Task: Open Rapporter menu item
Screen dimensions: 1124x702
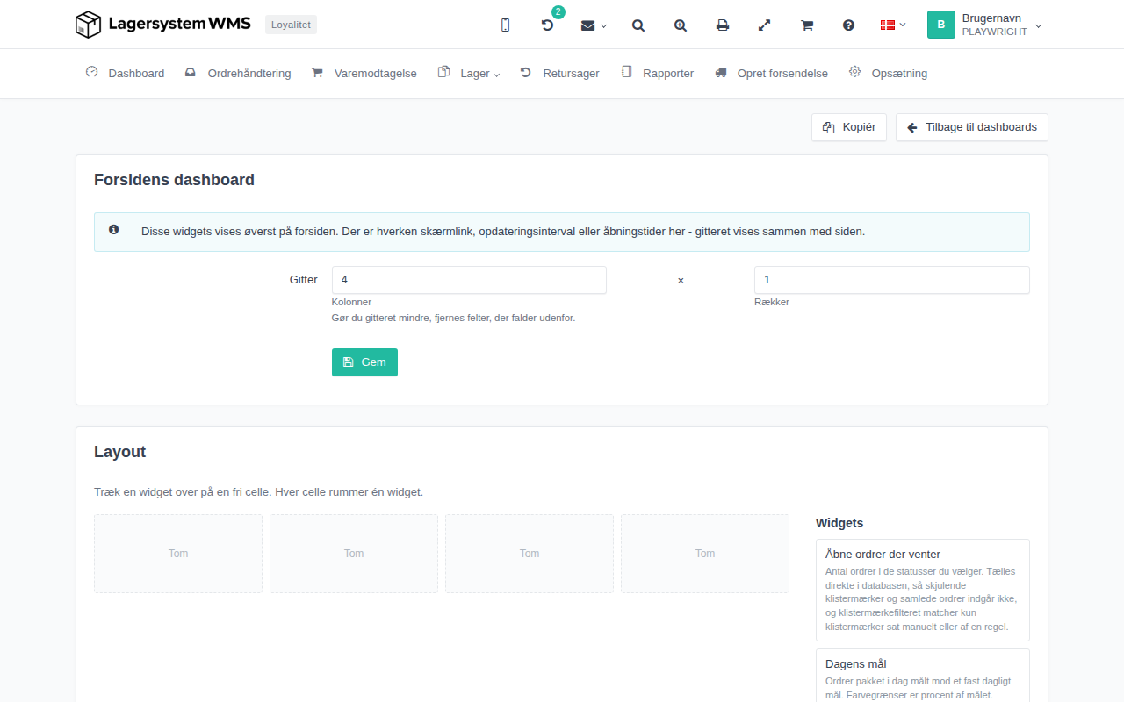Action: tap(658, 73)
